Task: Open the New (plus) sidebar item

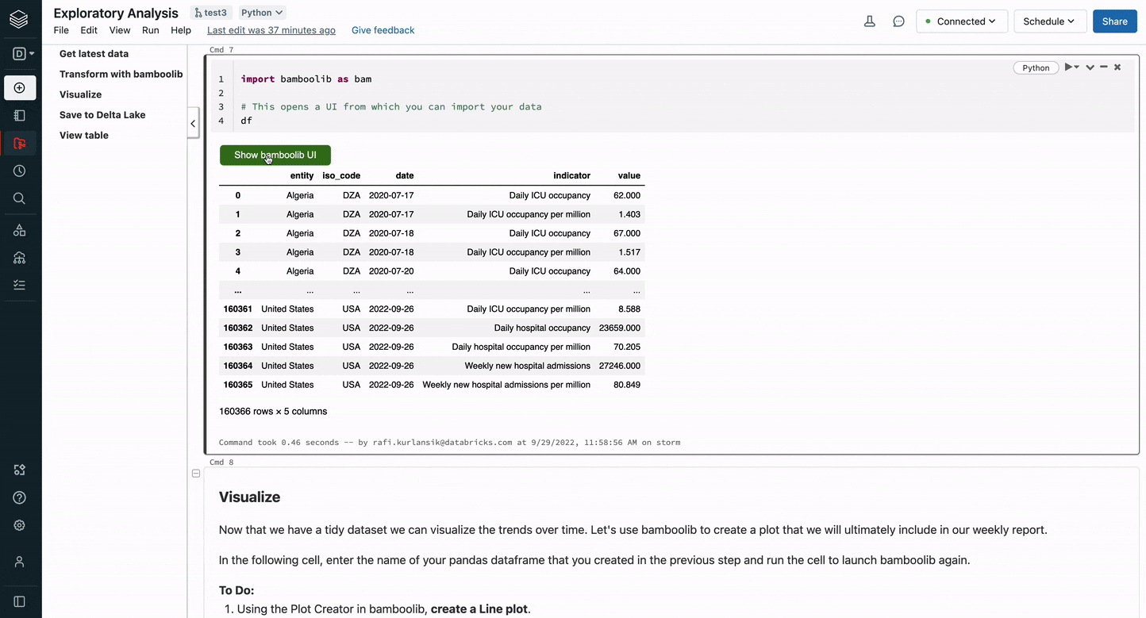Action: [x=20, y=88]
